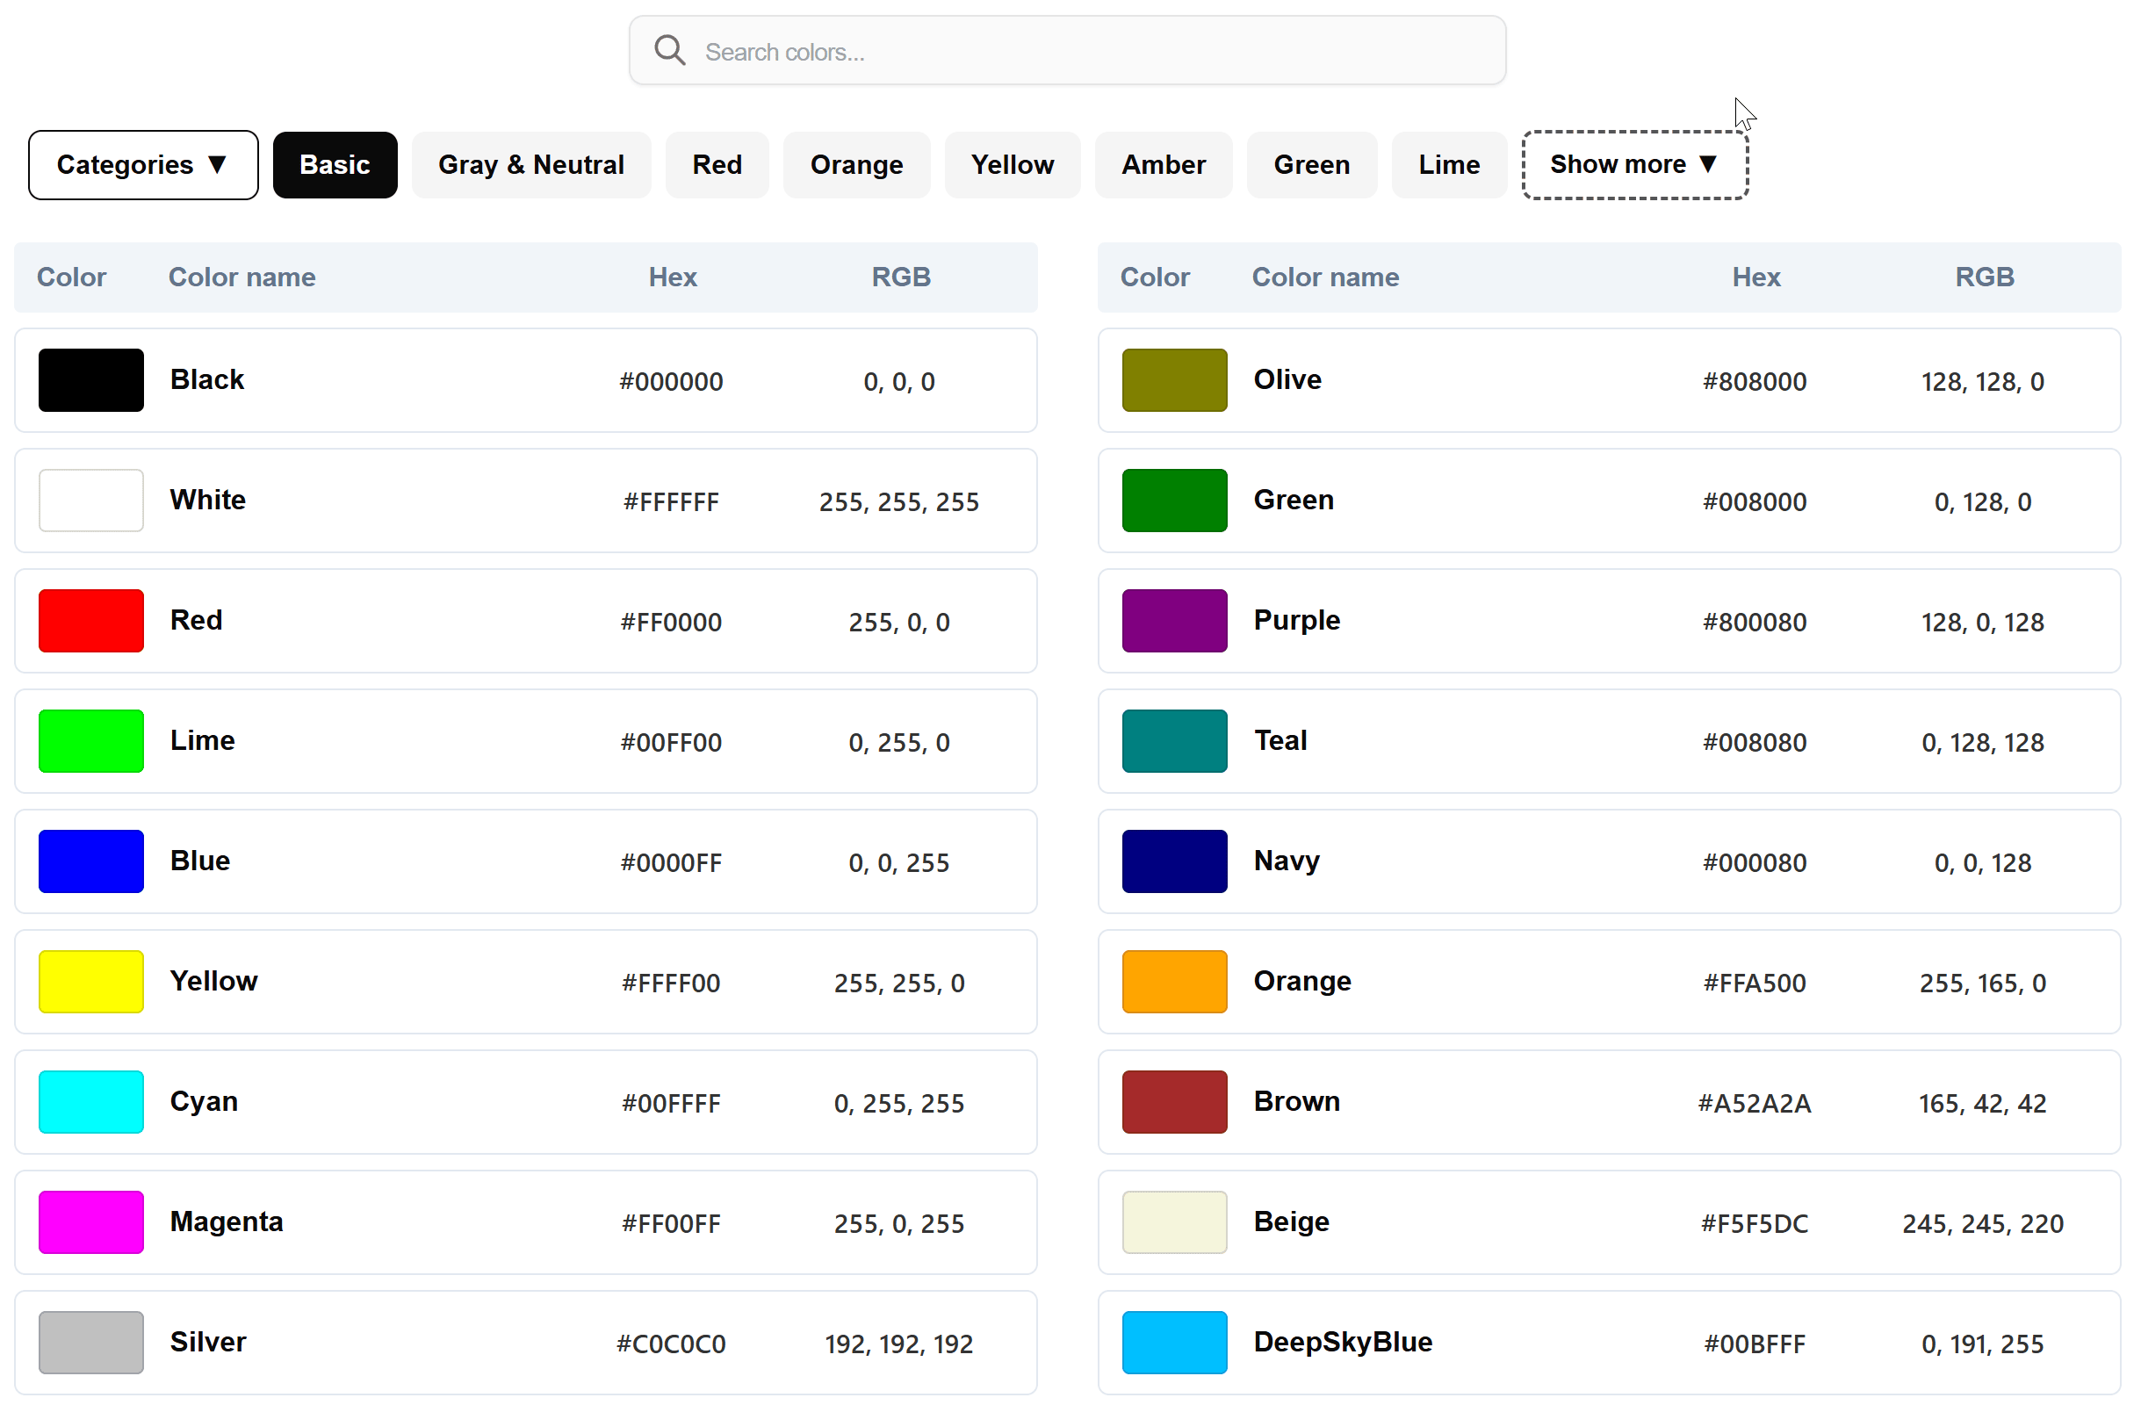Click the olive color swatch
2141x1405 pixels.
pos(1174,379)
